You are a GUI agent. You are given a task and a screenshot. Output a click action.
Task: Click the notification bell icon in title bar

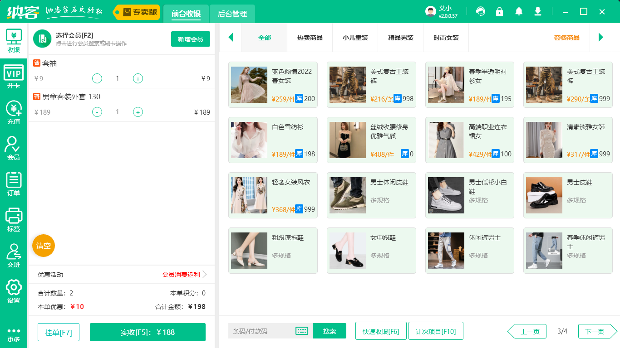pos(518,11)
